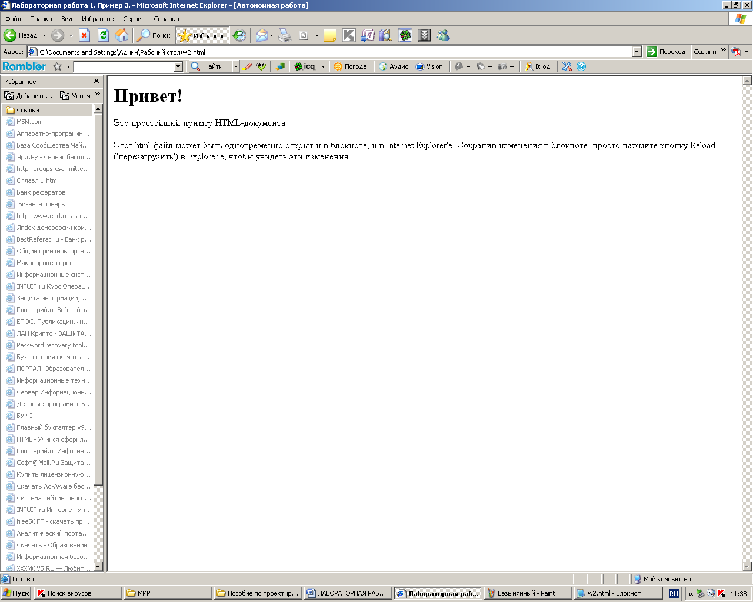Toggle the Избранное favorites toolbar button
The width and height of the screenshot is (753, 602).
[x=202, y=35]
